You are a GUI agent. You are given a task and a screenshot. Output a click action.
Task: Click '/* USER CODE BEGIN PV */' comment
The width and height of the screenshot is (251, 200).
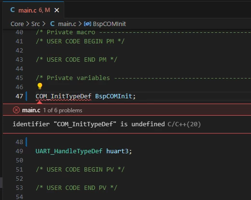[80, 170]
